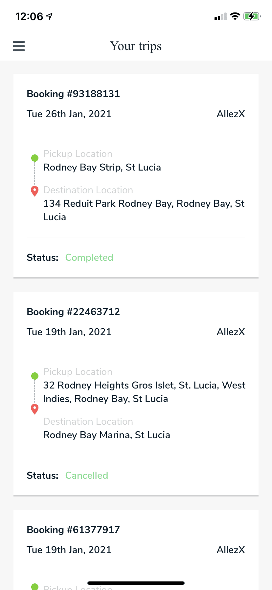Image resolution: width=272 pixels, height=590 pixels.
Task: Tap the Wi-Fi status icon
Action: pyautogui.click(x=235, y=16)
